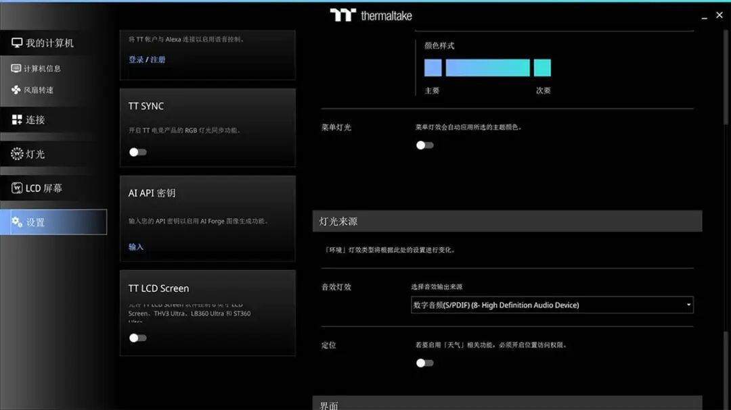The image size is (731, 410).
Task: Click the 登录 link
Action: click(x=136, y=59)
